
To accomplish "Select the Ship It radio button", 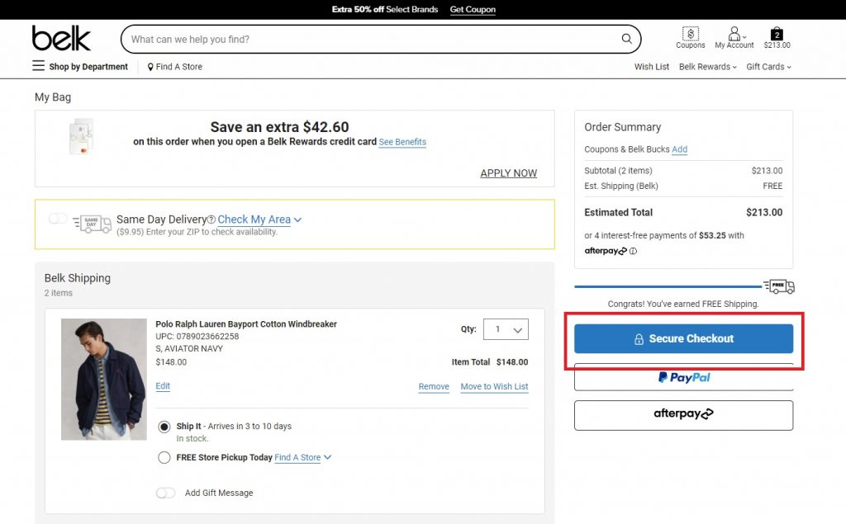I will point(164,427).
